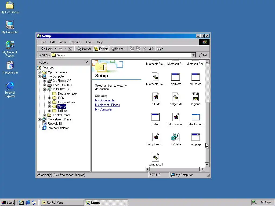Screen dimensions: 275x206
Task: Toggle the Folders pane button
Action: click(x=101, y=49)
